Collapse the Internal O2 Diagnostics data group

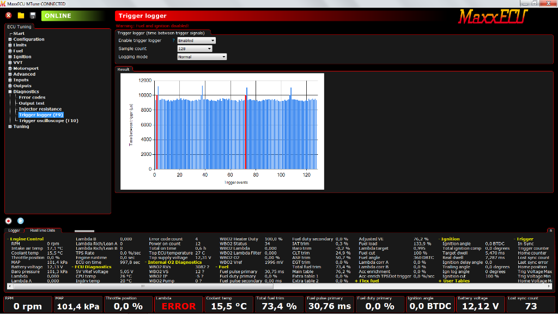[x=145, y=262]
